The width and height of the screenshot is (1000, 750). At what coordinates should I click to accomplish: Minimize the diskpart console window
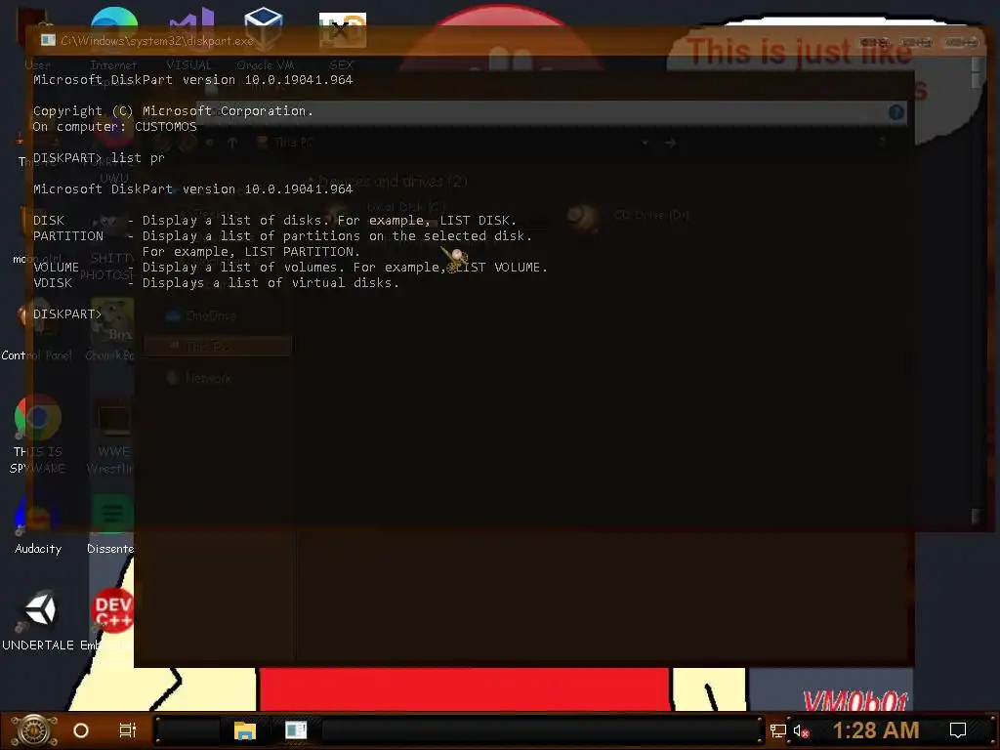point(875,42)
